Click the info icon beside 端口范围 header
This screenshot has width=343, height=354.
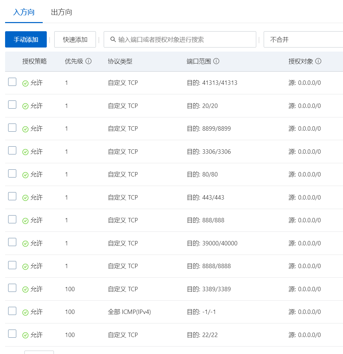click(x=216, y=61)
